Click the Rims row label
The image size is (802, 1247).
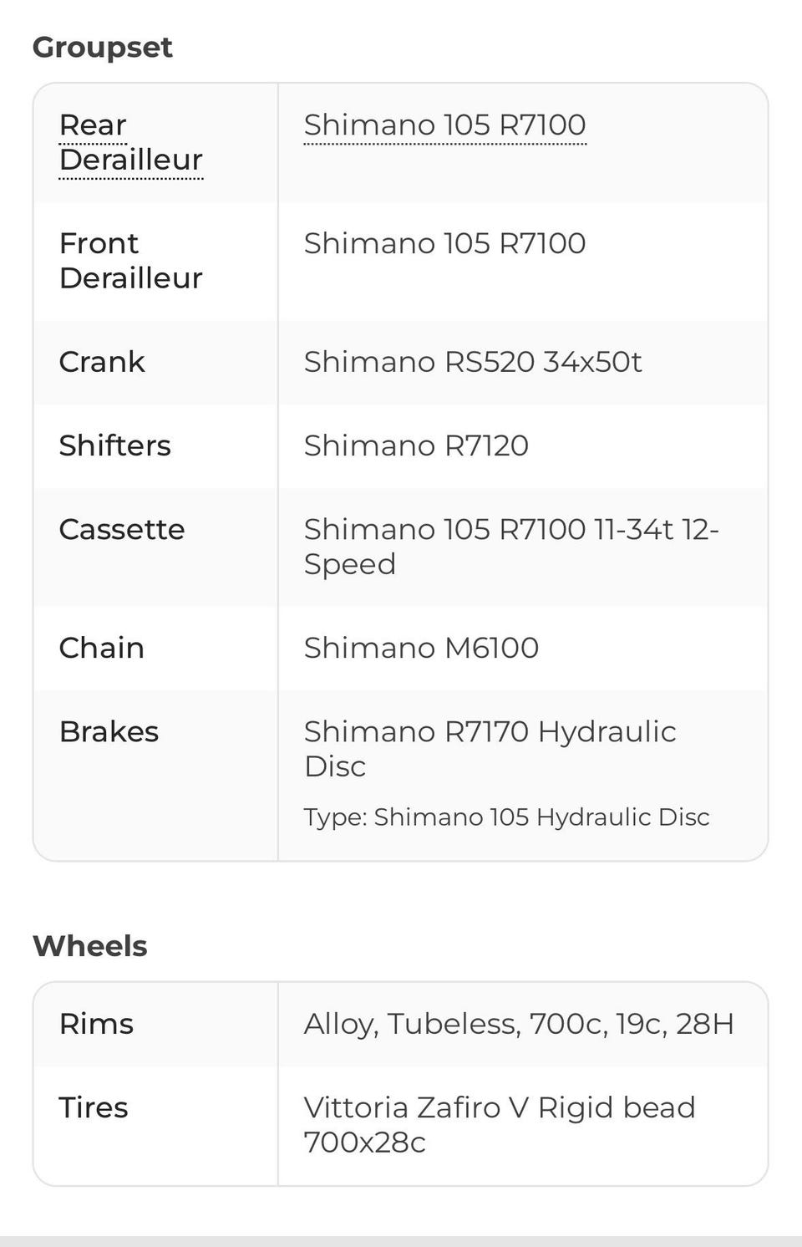point(96,1024)
